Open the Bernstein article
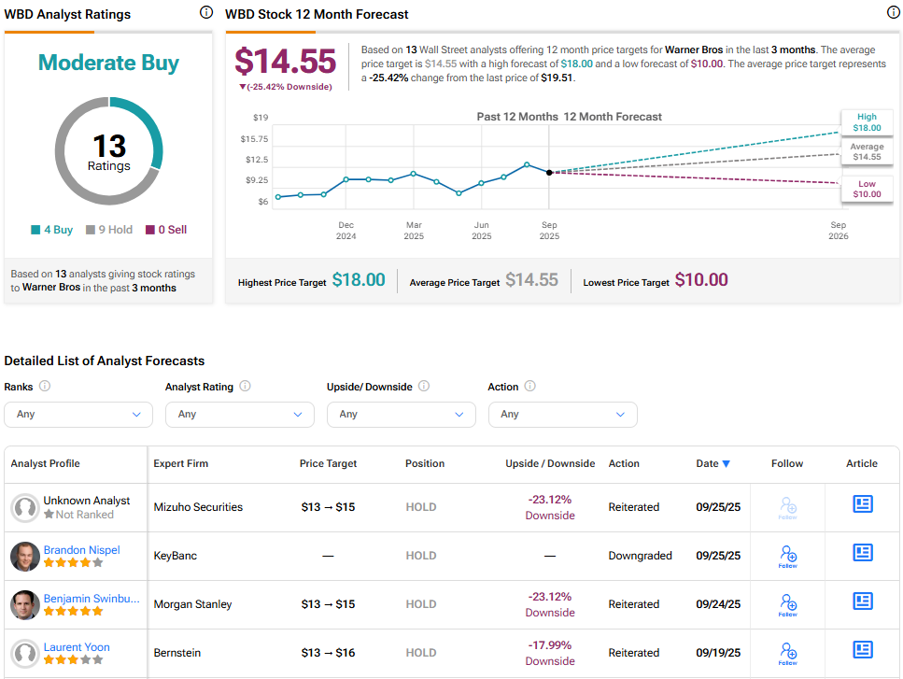The height and width of the screenshot is (679, 903). tap(863, 650)
